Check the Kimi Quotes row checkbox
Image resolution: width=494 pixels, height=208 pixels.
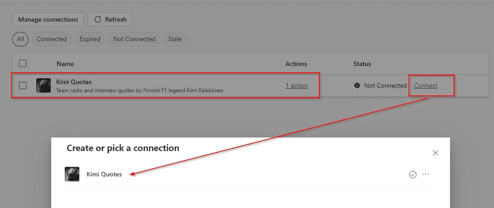click(22, 85)
